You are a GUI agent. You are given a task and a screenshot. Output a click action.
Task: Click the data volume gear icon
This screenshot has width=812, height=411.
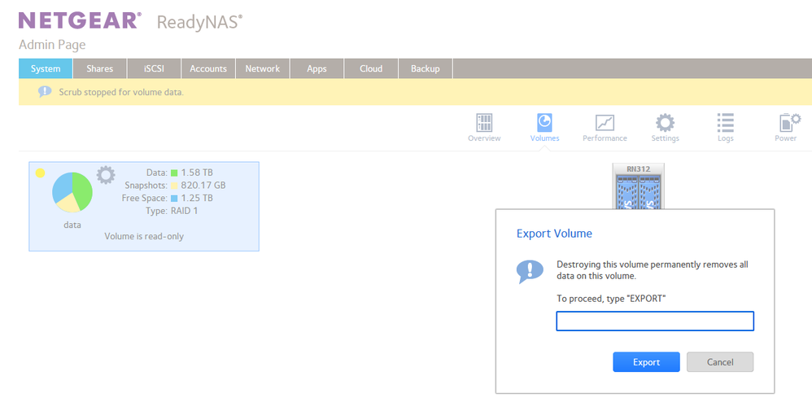[106, 175]
